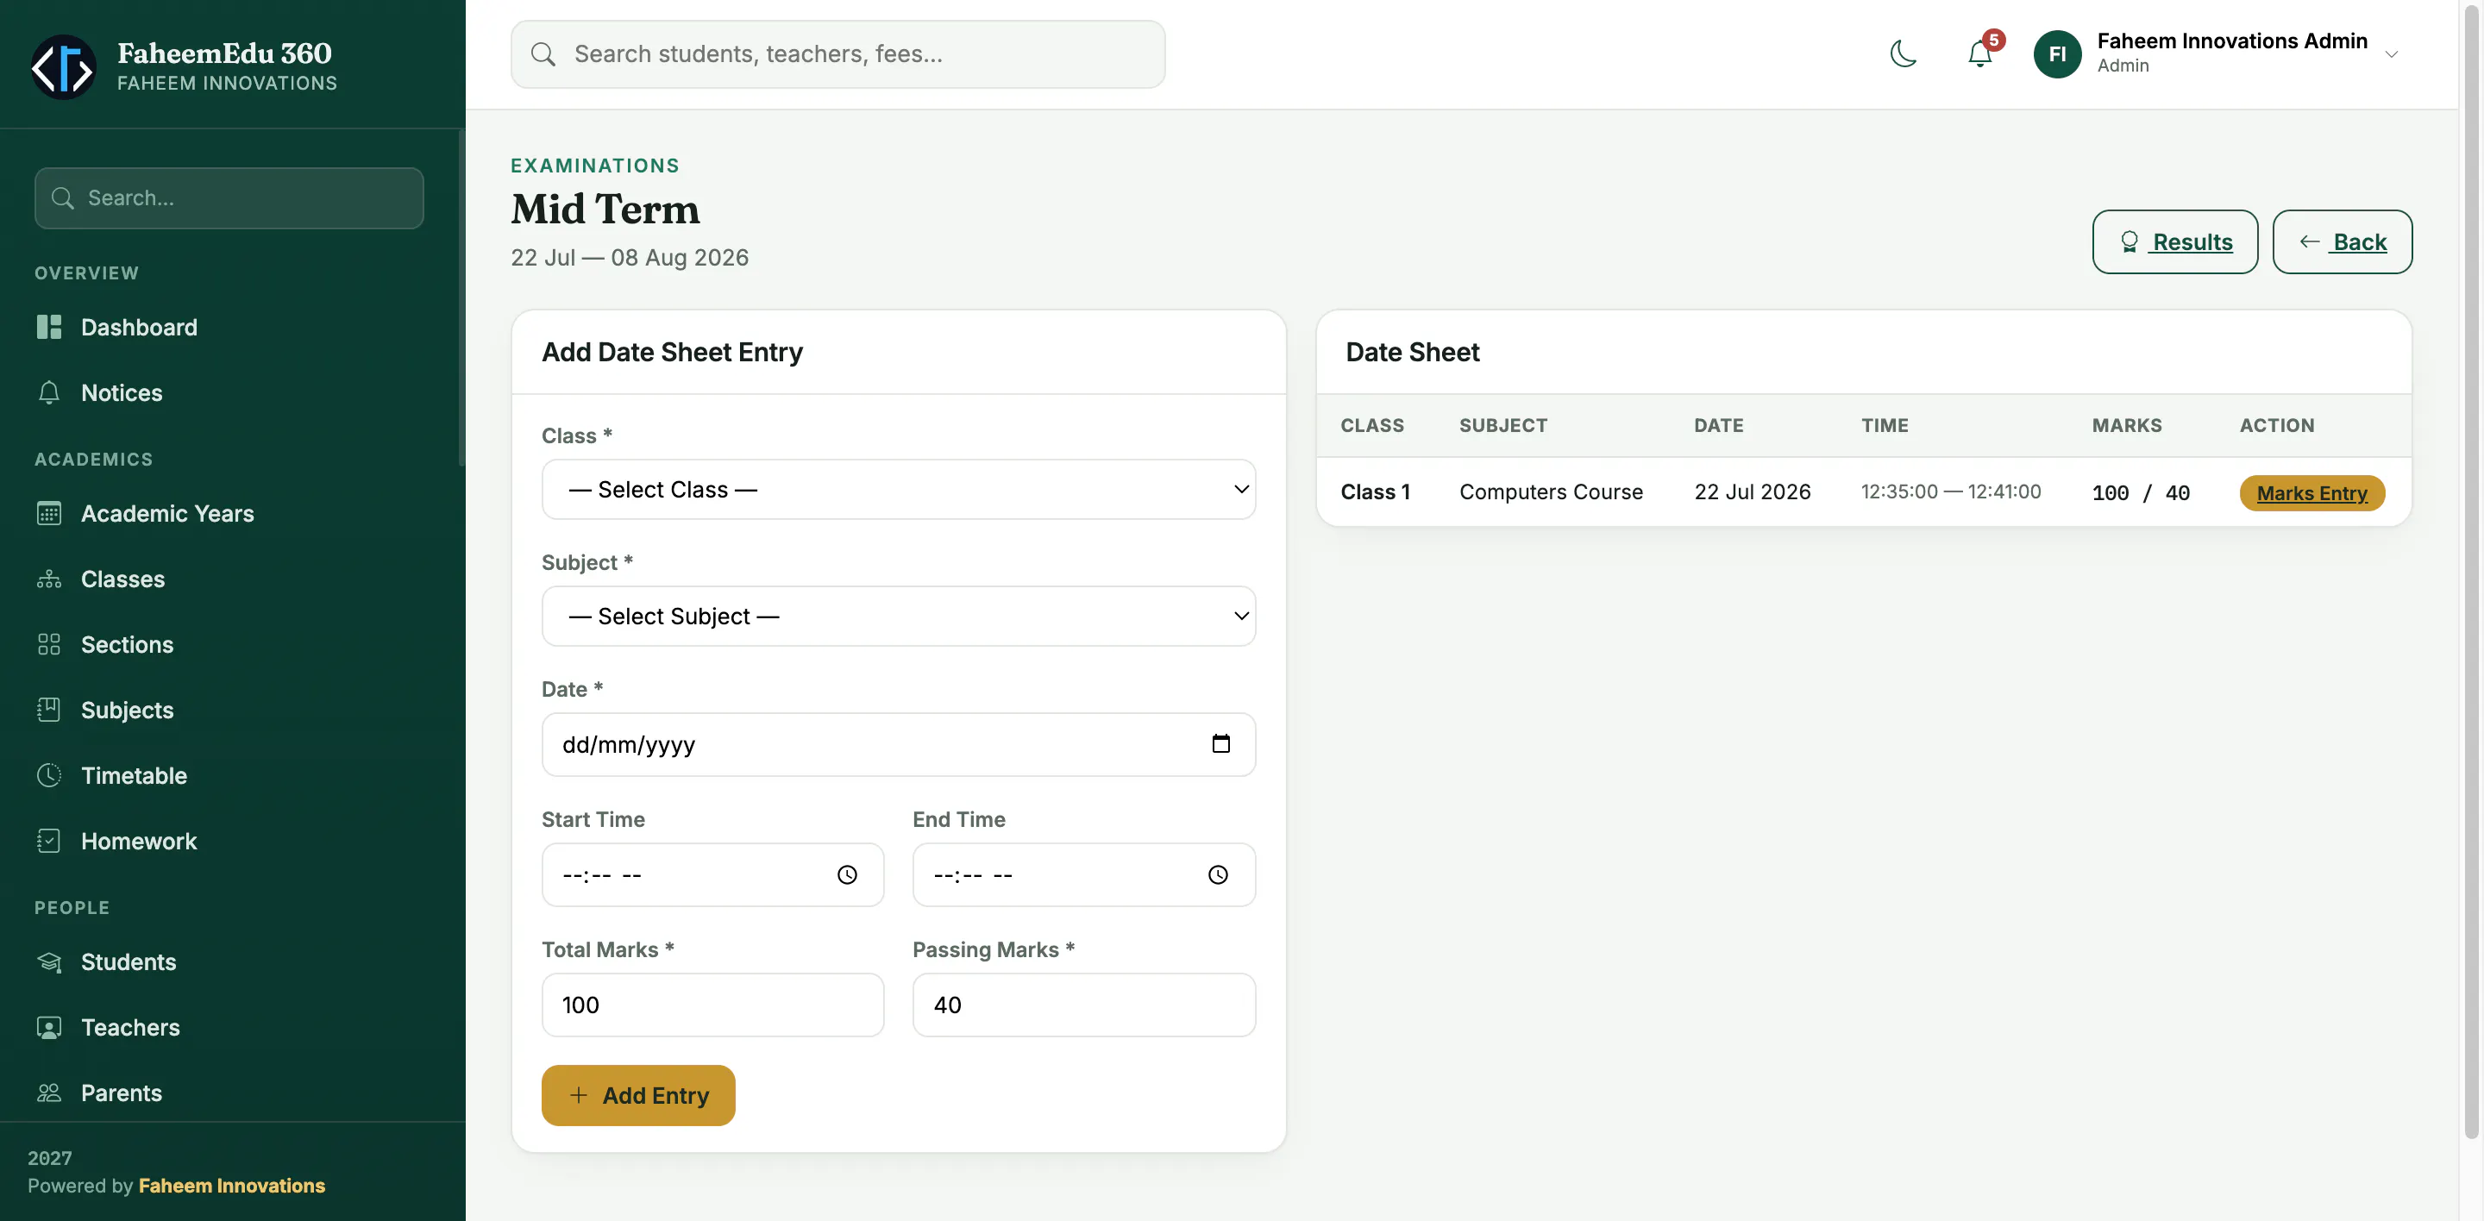Expand the admin profile menu chevron
This screenshot has width=2484, height=1221.
click(x=2392, y=54)
